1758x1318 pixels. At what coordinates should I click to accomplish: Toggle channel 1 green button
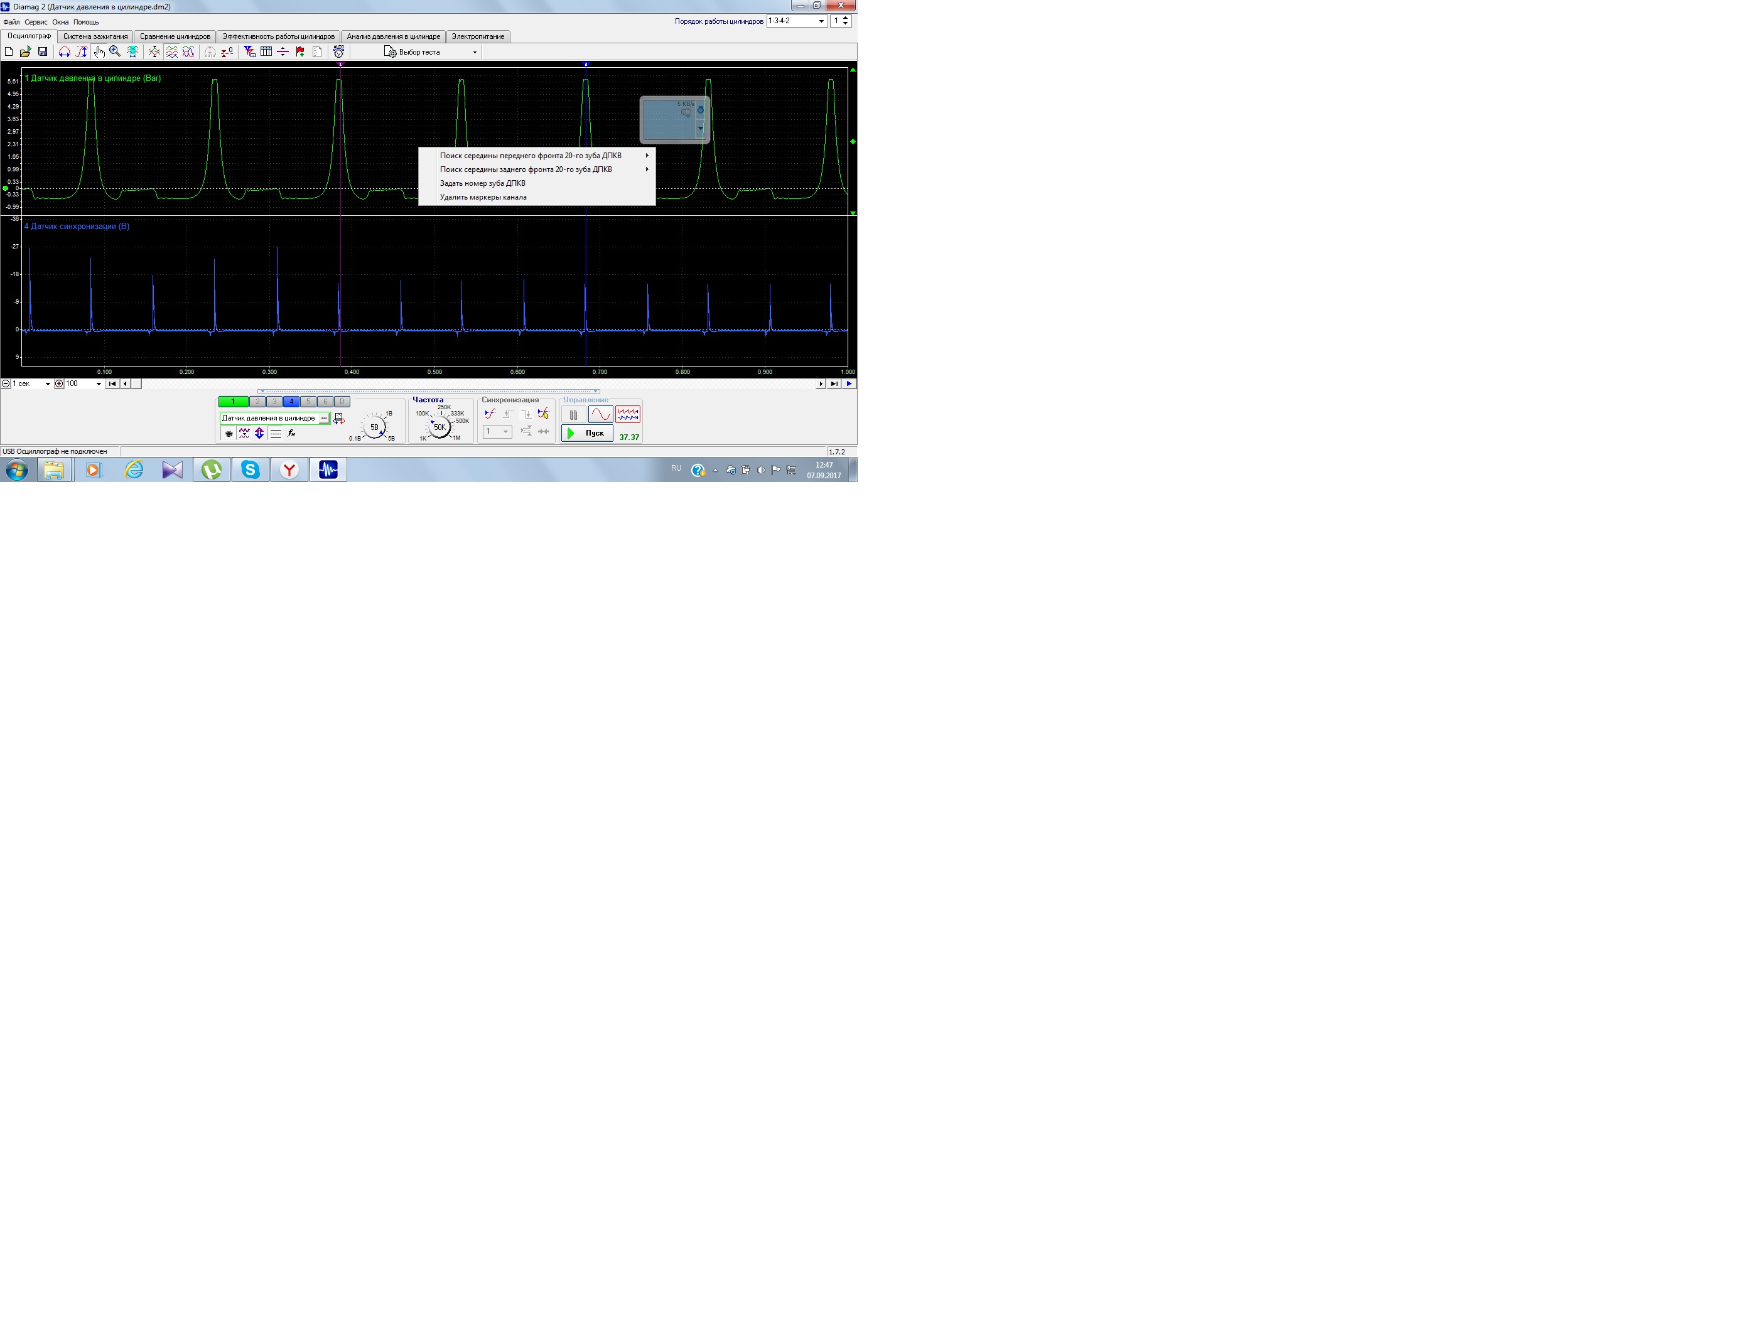tap(233, 402)
